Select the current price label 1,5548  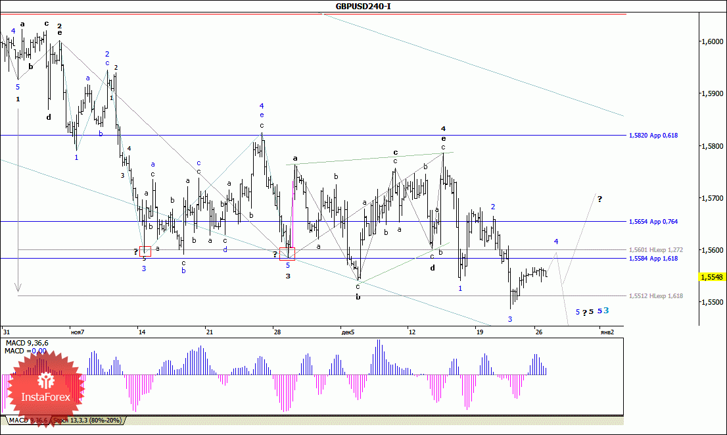[x=712, y=277]
